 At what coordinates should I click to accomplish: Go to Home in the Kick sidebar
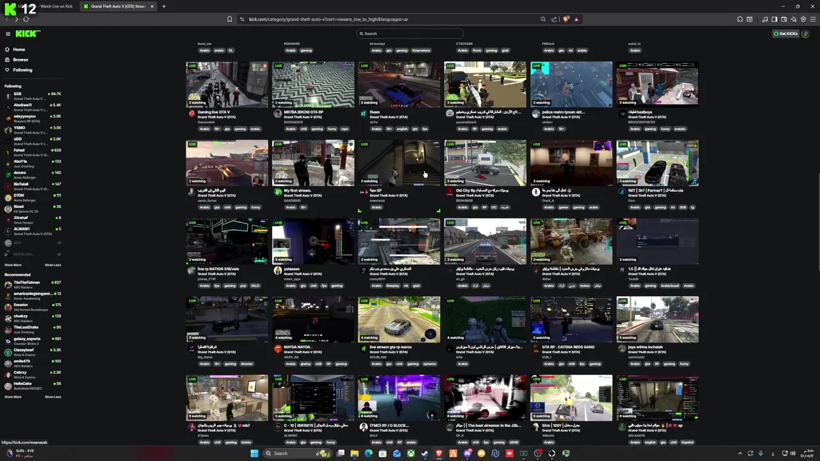coord(15,49)
